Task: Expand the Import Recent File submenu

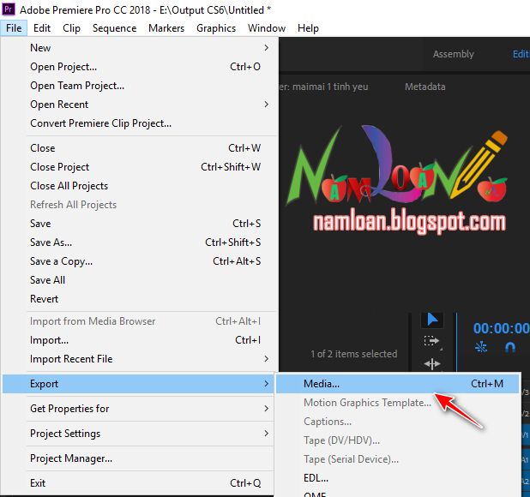Action: click(140, 359)
